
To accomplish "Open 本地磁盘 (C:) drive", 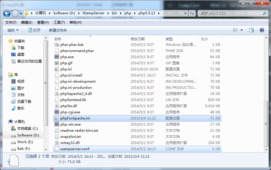I will click(x=25, y=128).
